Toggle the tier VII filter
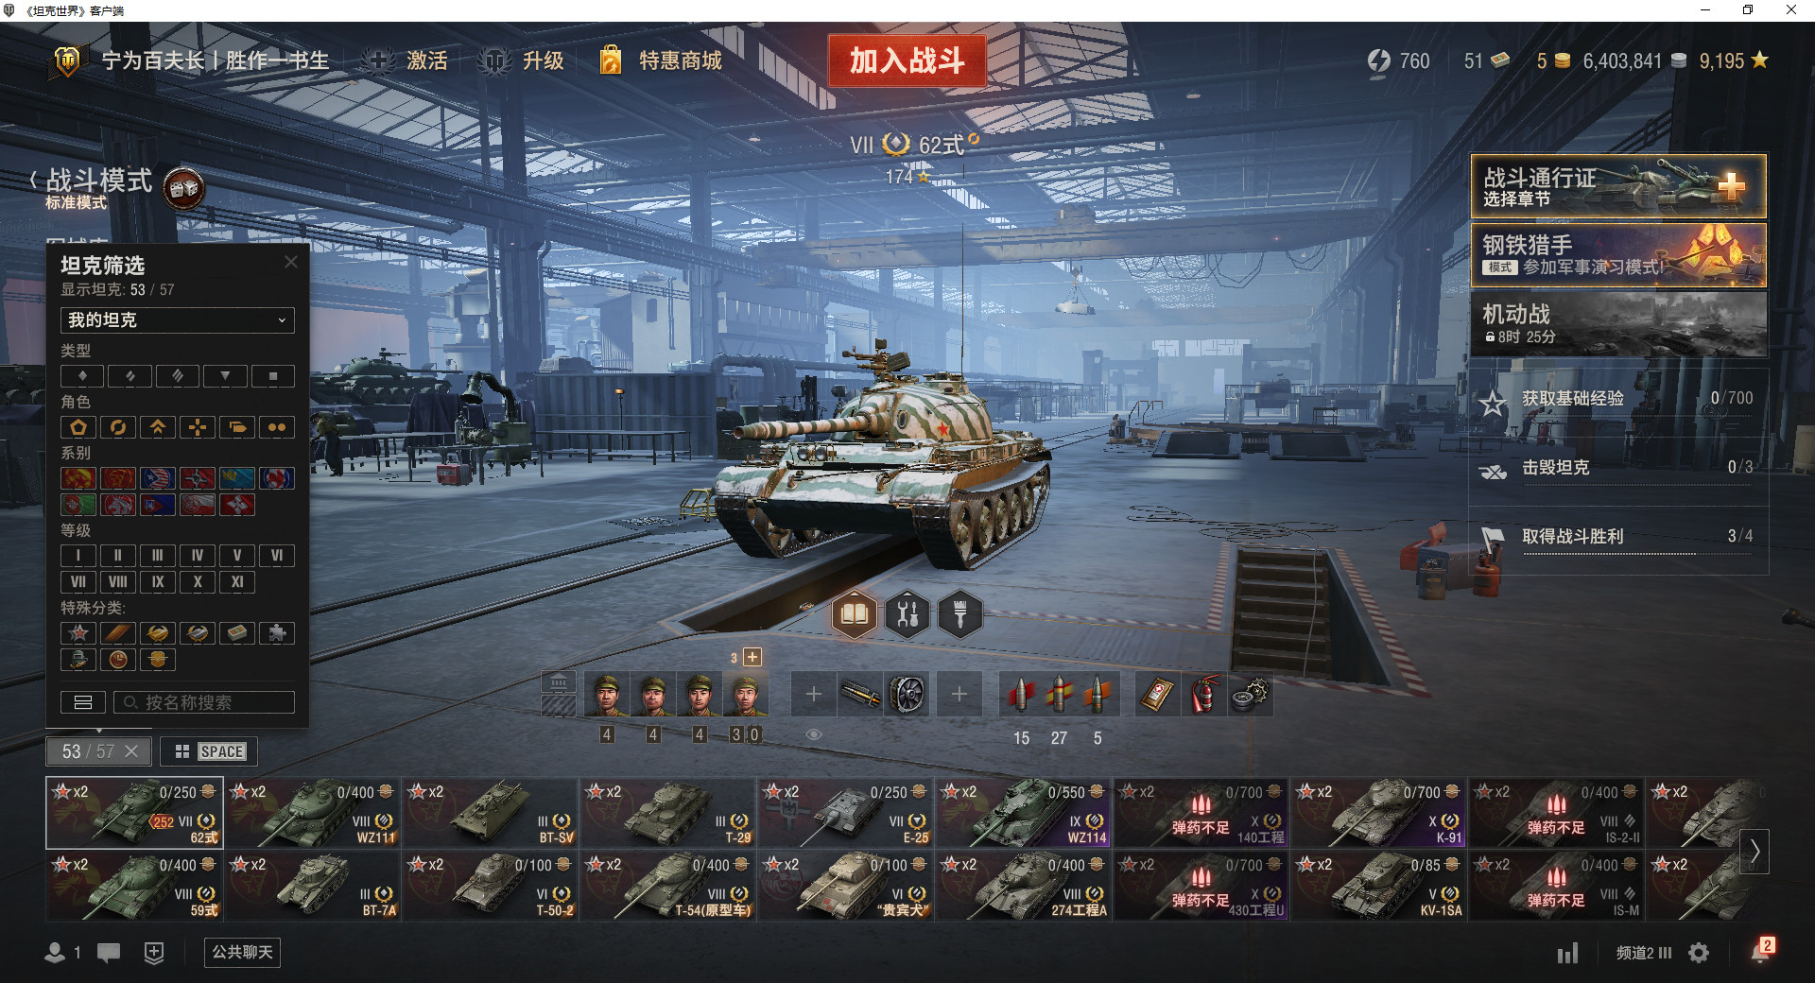Viewport: 1815px width, 983px height. (x=78, y=582)
